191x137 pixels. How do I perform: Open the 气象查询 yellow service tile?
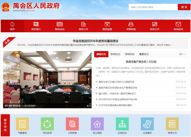[x=22, y=124]
